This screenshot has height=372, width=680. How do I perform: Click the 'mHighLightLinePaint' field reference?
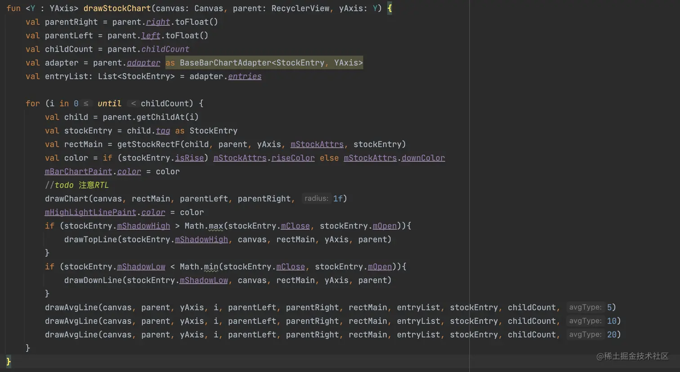pyautogui.click(x=90, y=212)
